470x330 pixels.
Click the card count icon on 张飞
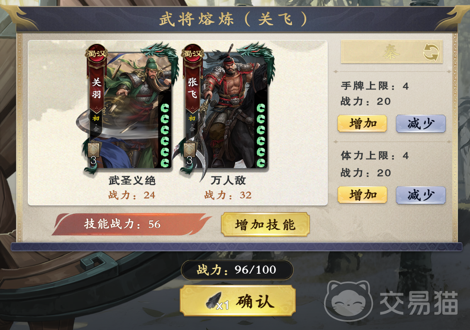click(x=190, y=153)
